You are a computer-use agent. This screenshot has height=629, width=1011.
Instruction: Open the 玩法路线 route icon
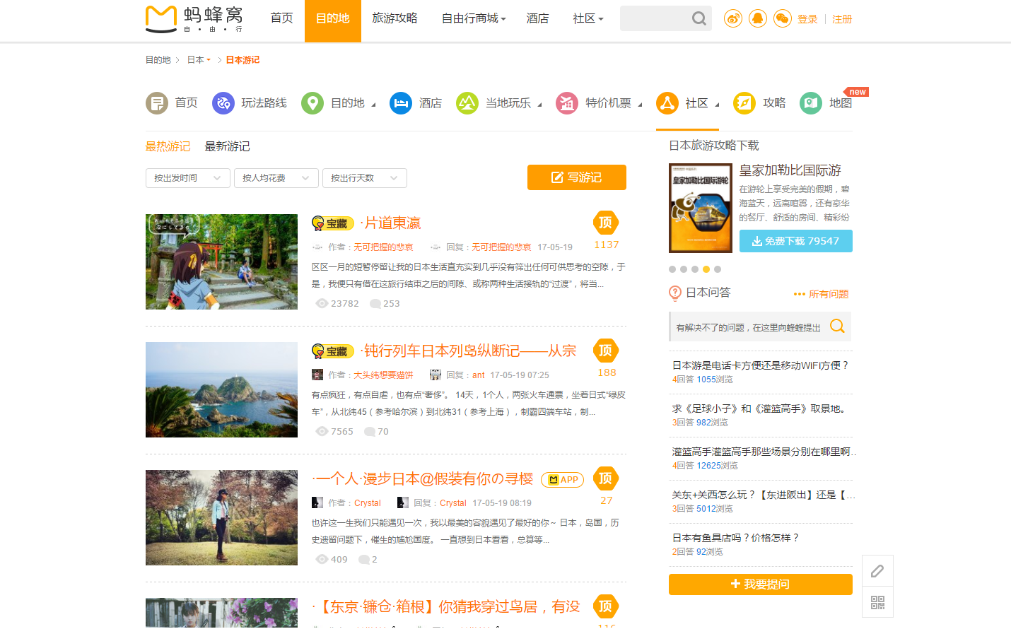(223, 103)
